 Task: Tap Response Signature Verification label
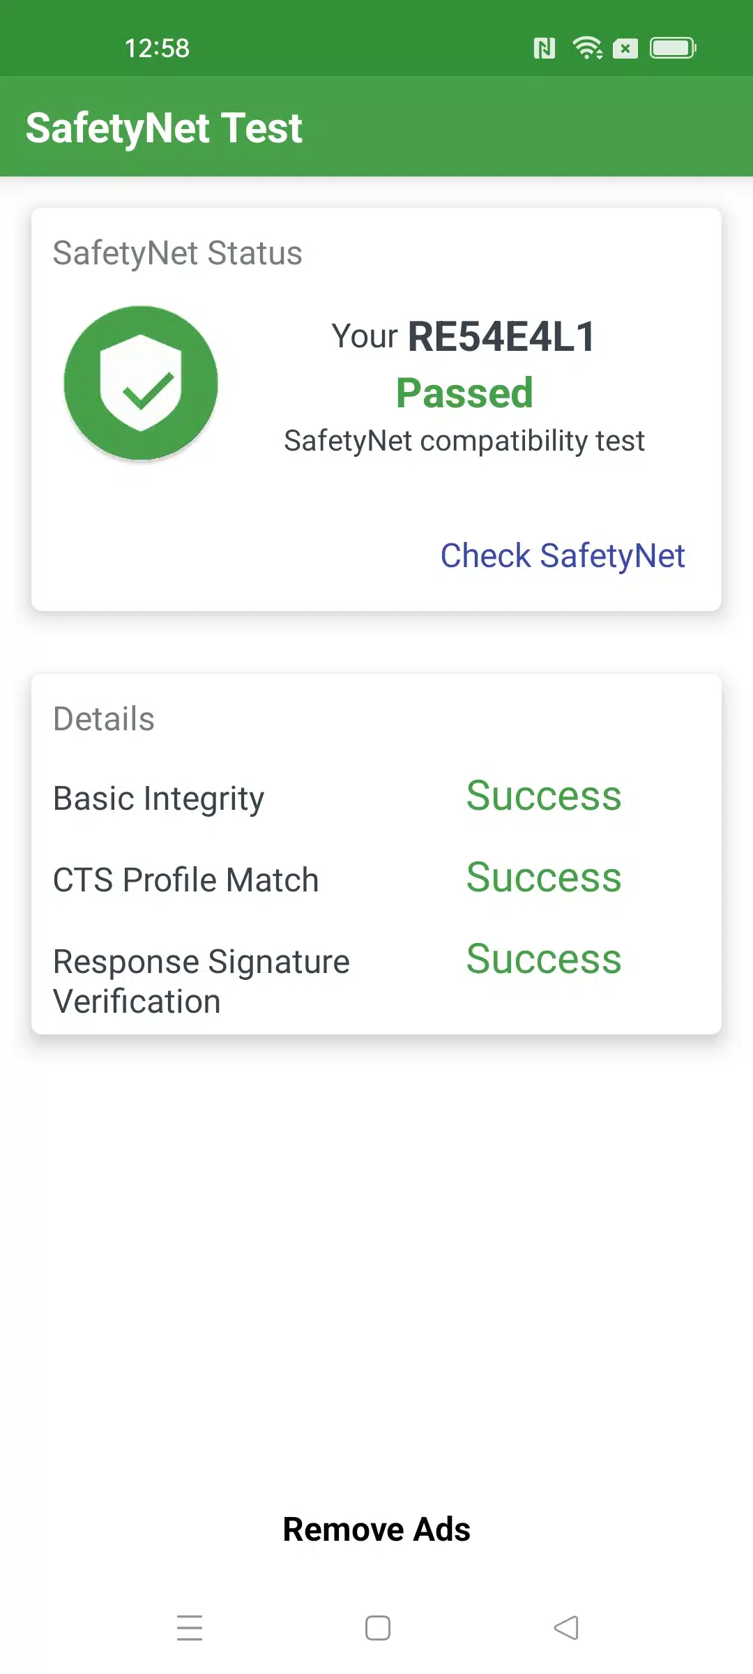point(201,981)
